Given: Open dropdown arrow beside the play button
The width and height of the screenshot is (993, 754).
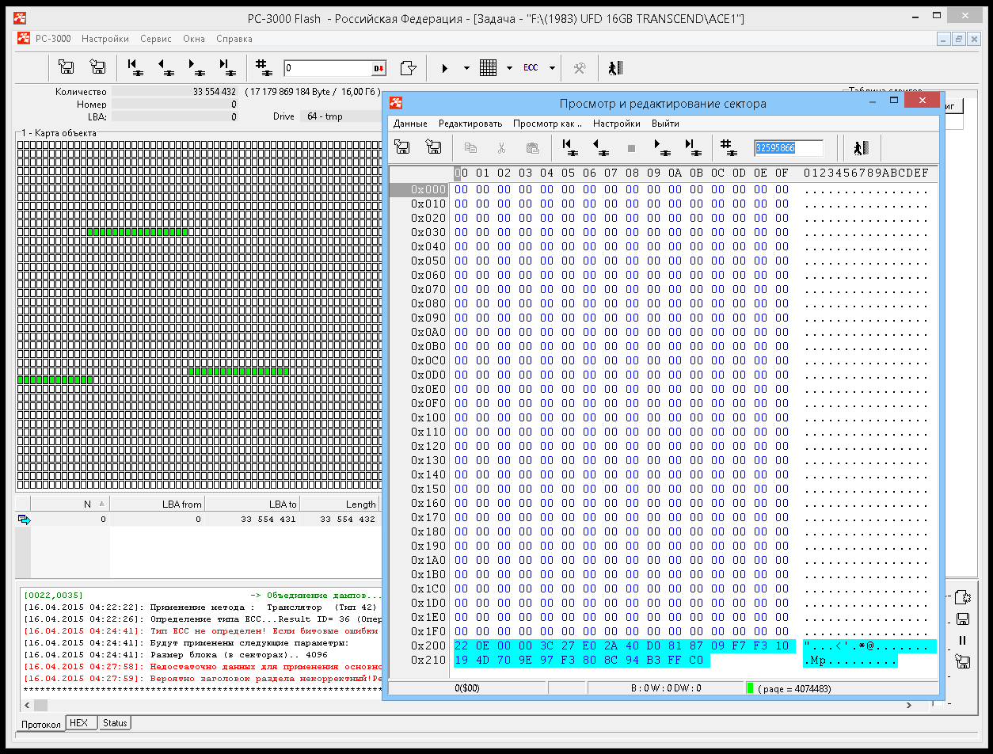Looking at the screenshot, I should pos(466,68).
